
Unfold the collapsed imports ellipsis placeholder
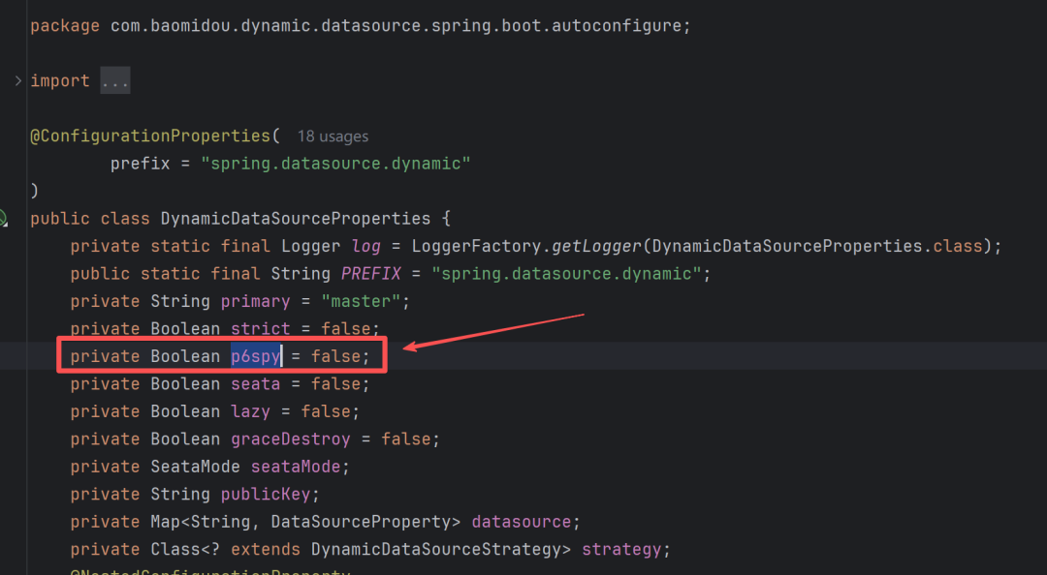coord(114,80)
